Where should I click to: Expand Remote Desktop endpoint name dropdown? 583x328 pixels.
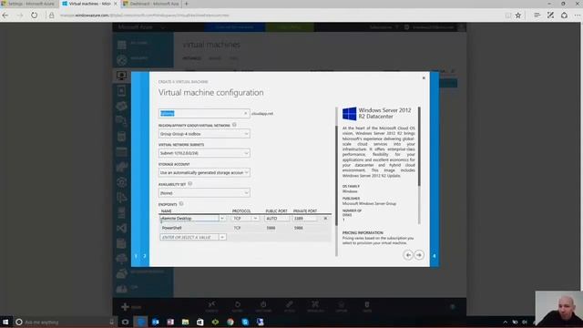(x=222, y=219)
